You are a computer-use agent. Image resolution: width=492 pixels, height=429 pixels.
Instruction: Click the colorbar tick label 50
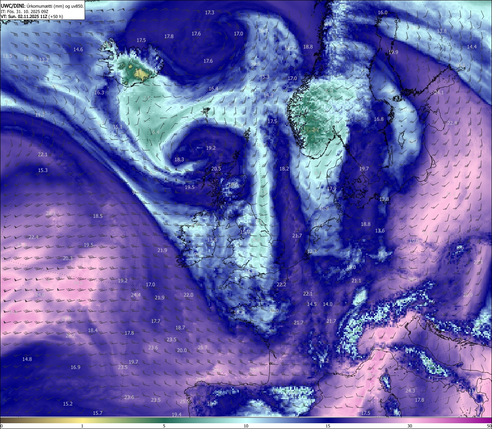click(x=489, y=426)
